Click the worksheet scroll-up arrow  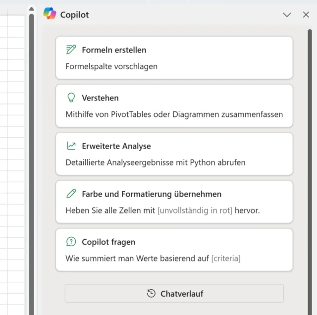pos(31,9)
